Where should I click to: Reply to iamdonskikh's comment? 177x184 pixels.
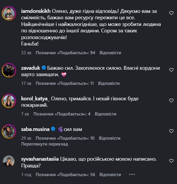click(110, 53)
